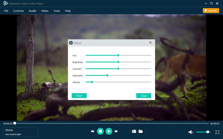Open the File menu
The width and height of the screenshot is (223, 139).
pyautogui.click(x=6, y=11)
